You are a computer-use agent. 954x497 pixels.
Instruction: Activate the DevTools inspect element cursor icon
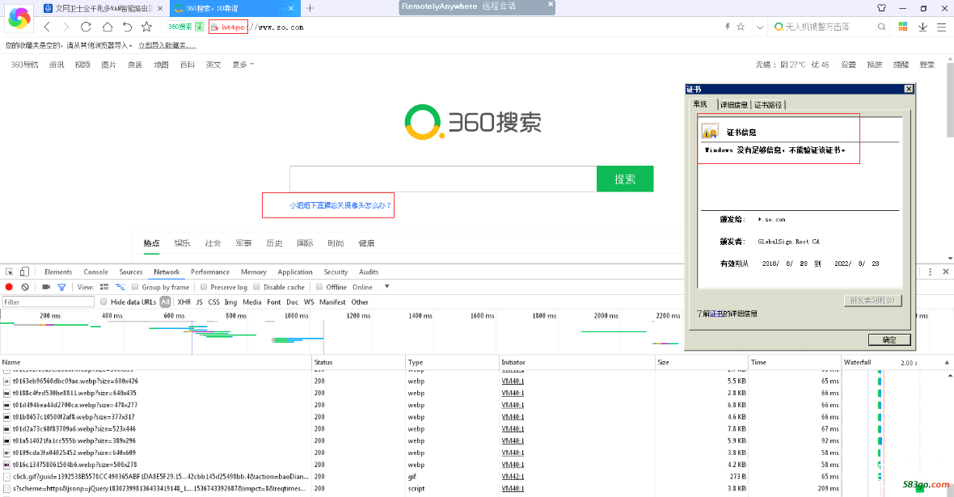9,272
